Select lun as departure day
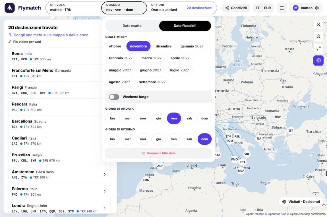This screenshot has height=217, width=327. click(112, 118)
